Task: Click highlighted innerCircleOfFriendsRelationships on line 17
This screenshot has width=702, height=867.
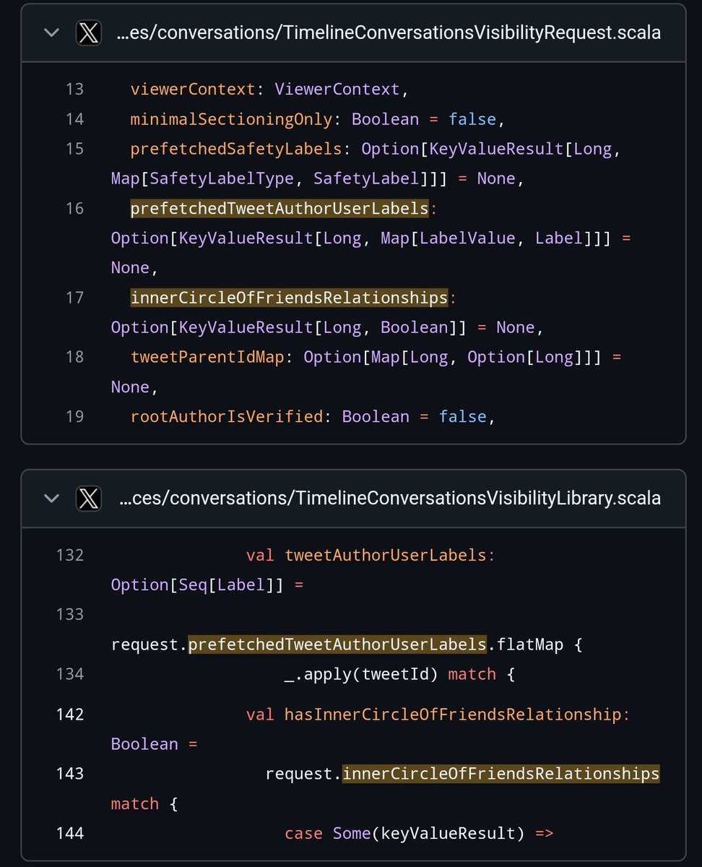Action: click(289, 298)
